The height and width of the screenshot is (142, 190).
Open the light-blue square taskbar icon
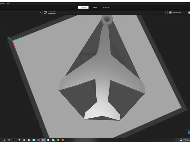tap(34, 140)
